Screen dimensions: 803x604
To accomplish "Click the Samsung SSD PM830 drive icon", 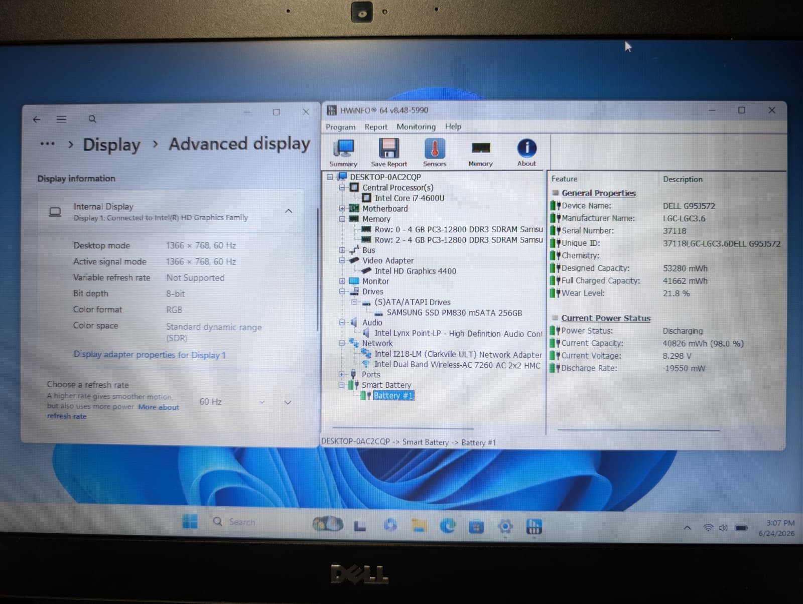I will 379,313.
